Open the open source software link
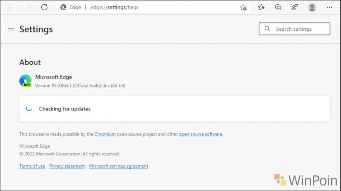This screenshot has width=341, height=191. click(x=200, y=134)
